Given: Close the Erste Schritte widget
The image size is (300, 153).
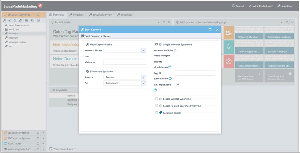Looking at the screenshot, I should [x=169, y=22].
